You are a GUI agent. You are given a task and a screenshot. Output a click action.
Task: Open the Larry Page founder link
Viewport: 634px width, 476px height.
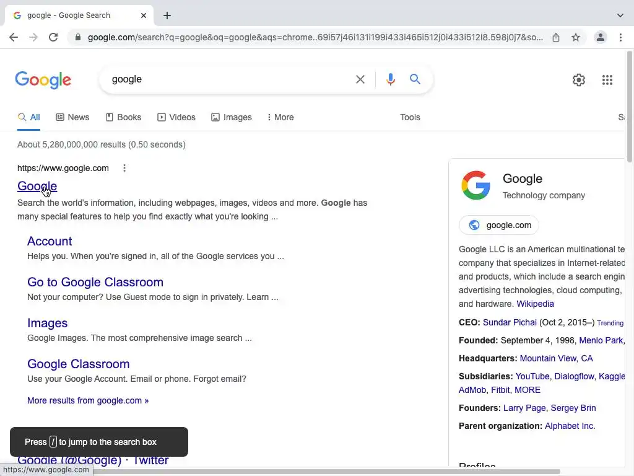click(524, 408)
